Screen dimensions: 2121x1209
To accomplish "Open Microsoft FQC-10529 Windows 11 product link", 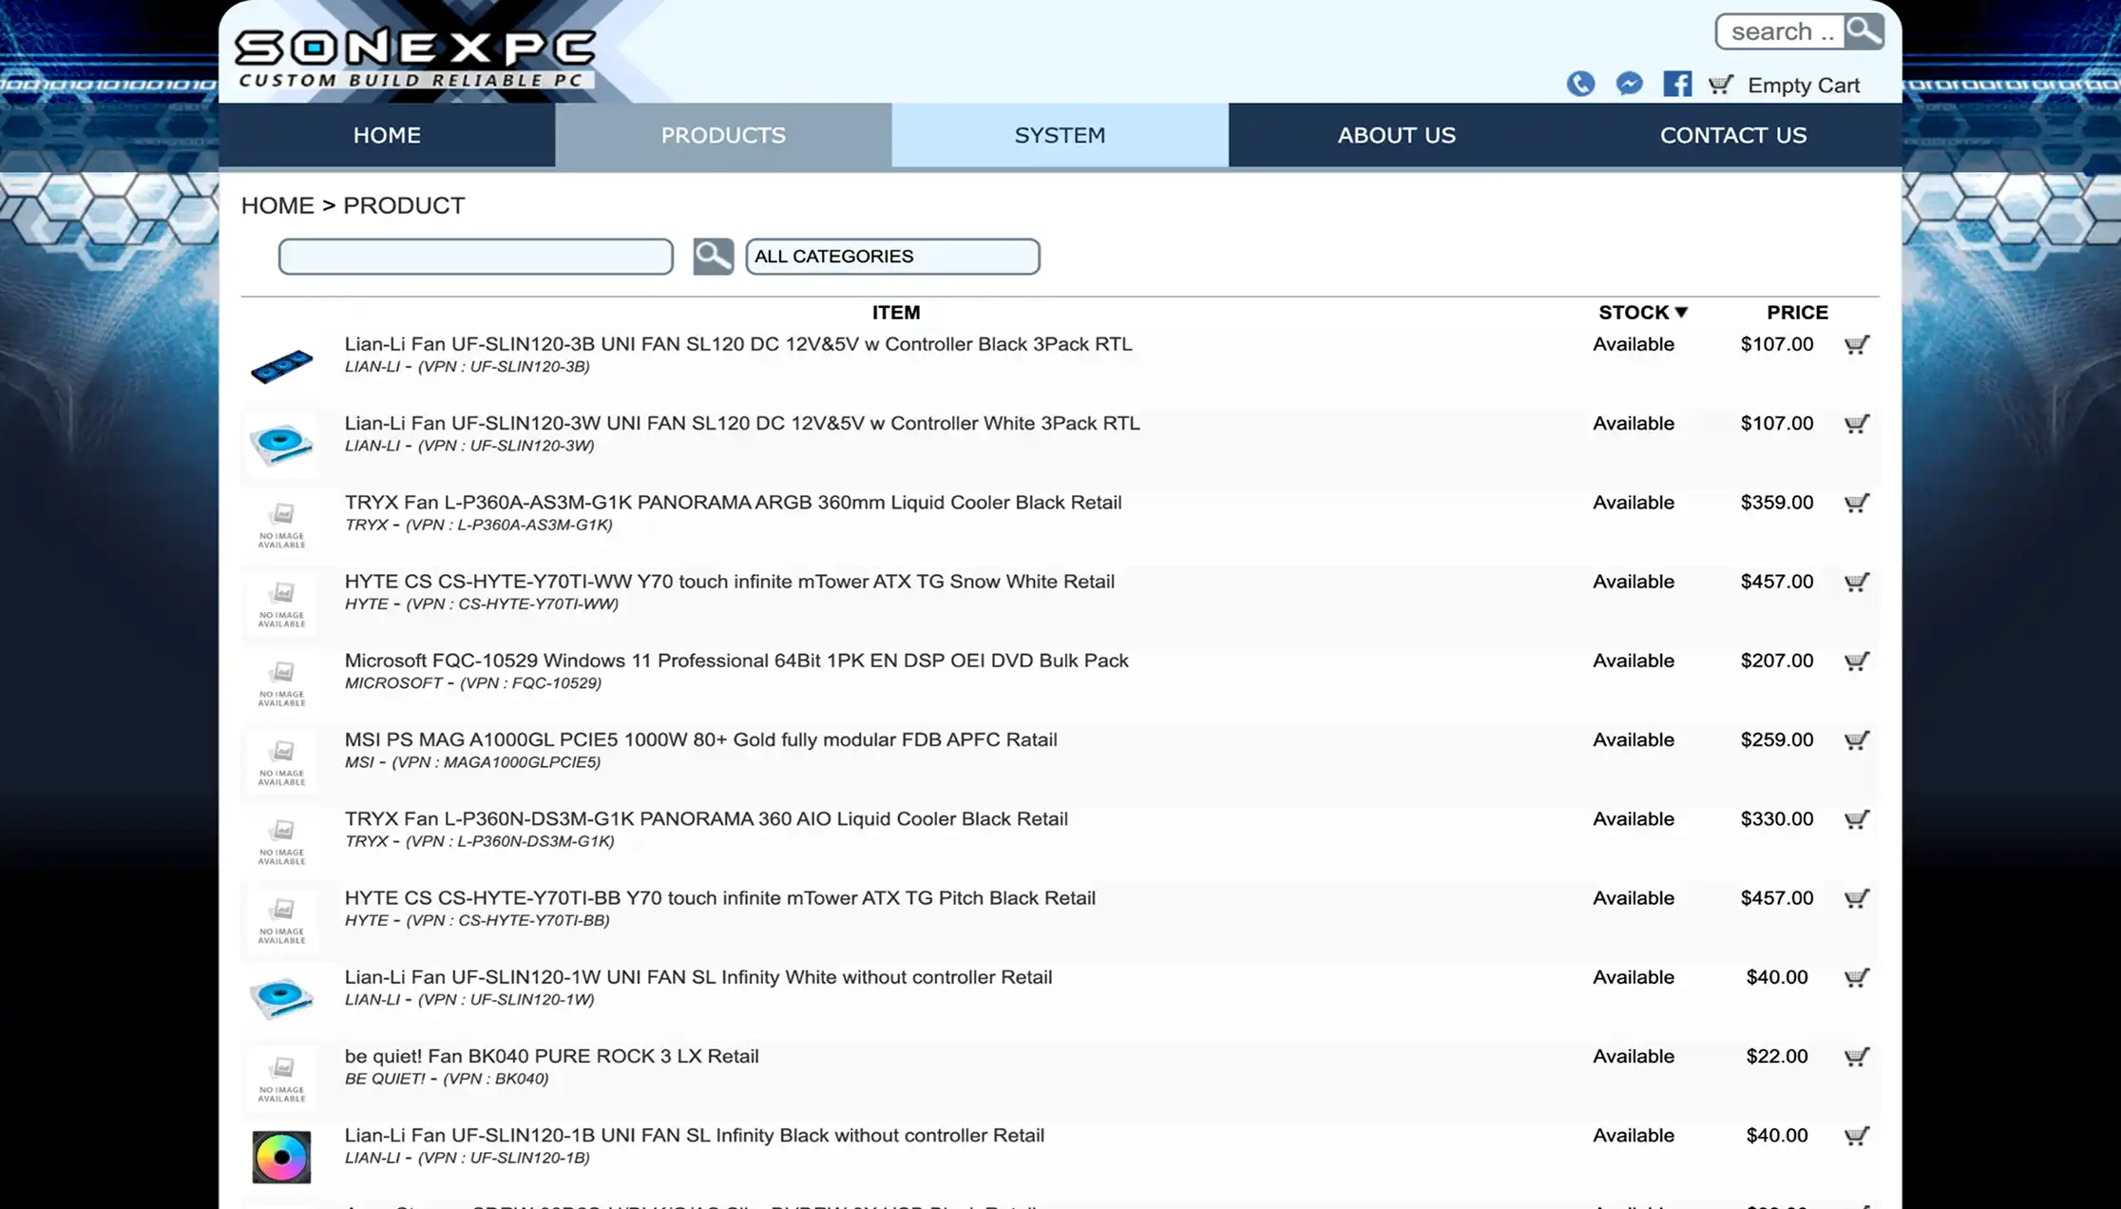I will [x=736, y=660].
